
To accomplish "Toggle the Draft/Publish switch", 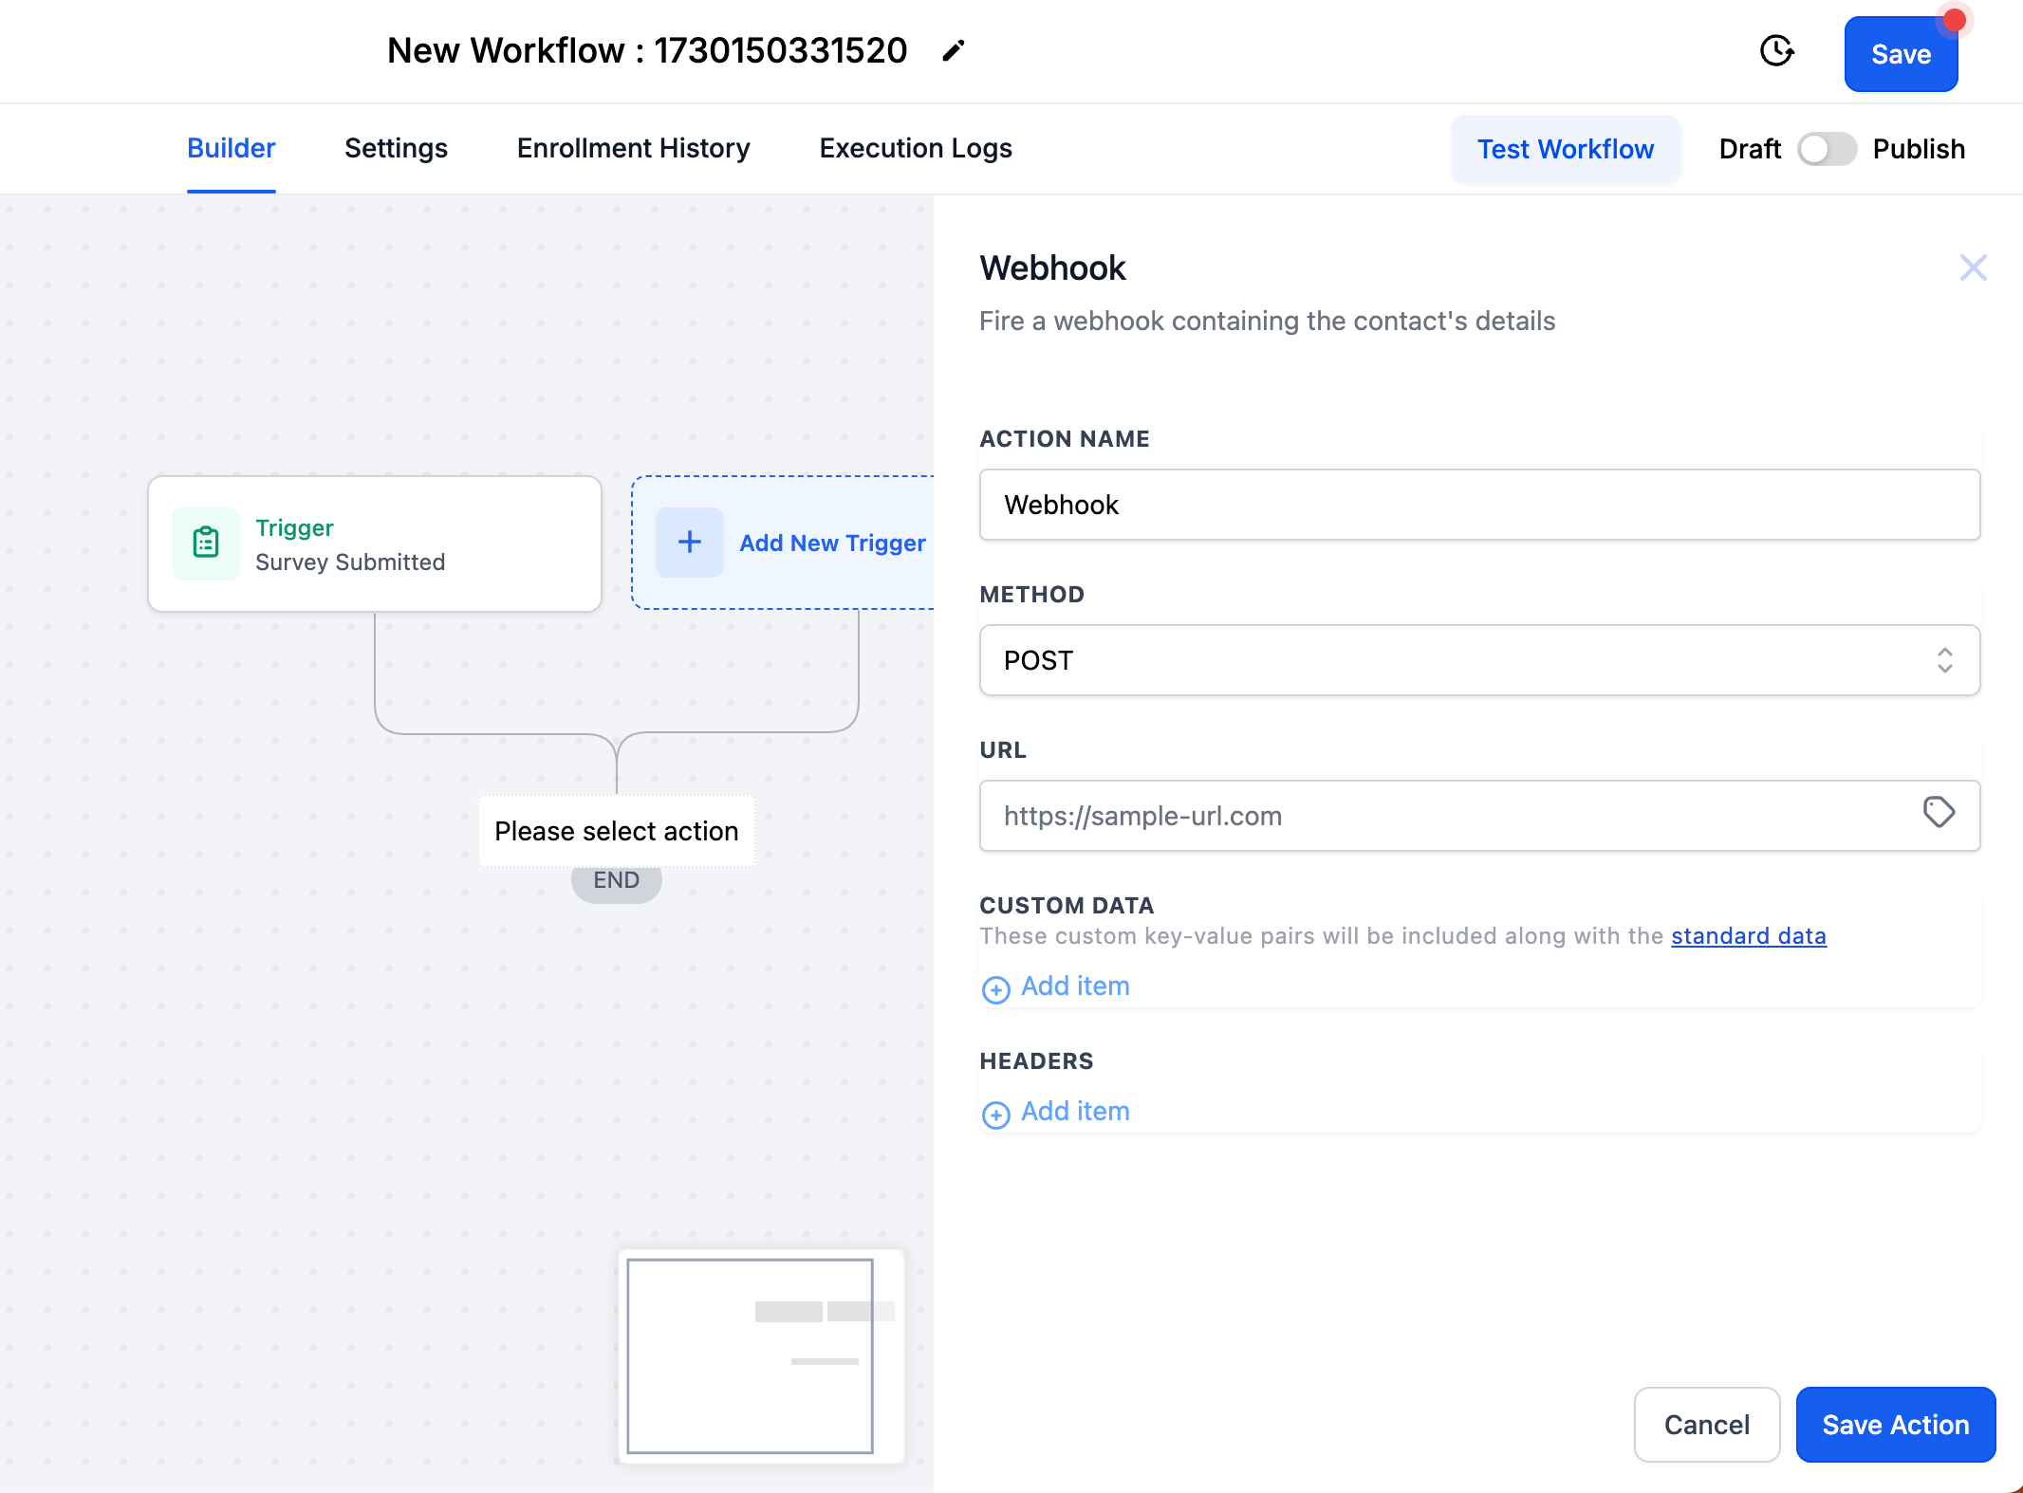I will coord(1827,149).
